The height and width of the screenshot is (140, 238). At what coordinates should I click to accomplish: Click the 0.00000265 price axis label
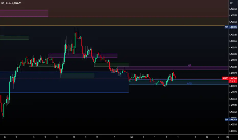(233, 54)
